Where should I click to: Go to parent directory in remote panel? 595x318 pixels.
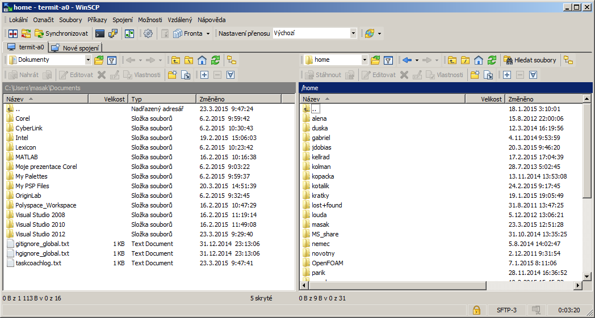click(x=452, y=60)
